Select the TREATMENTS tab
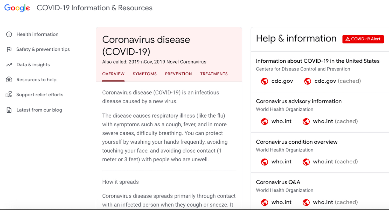Image resolution: width=389 pixels, height=210 pixels. click(214, 74)
